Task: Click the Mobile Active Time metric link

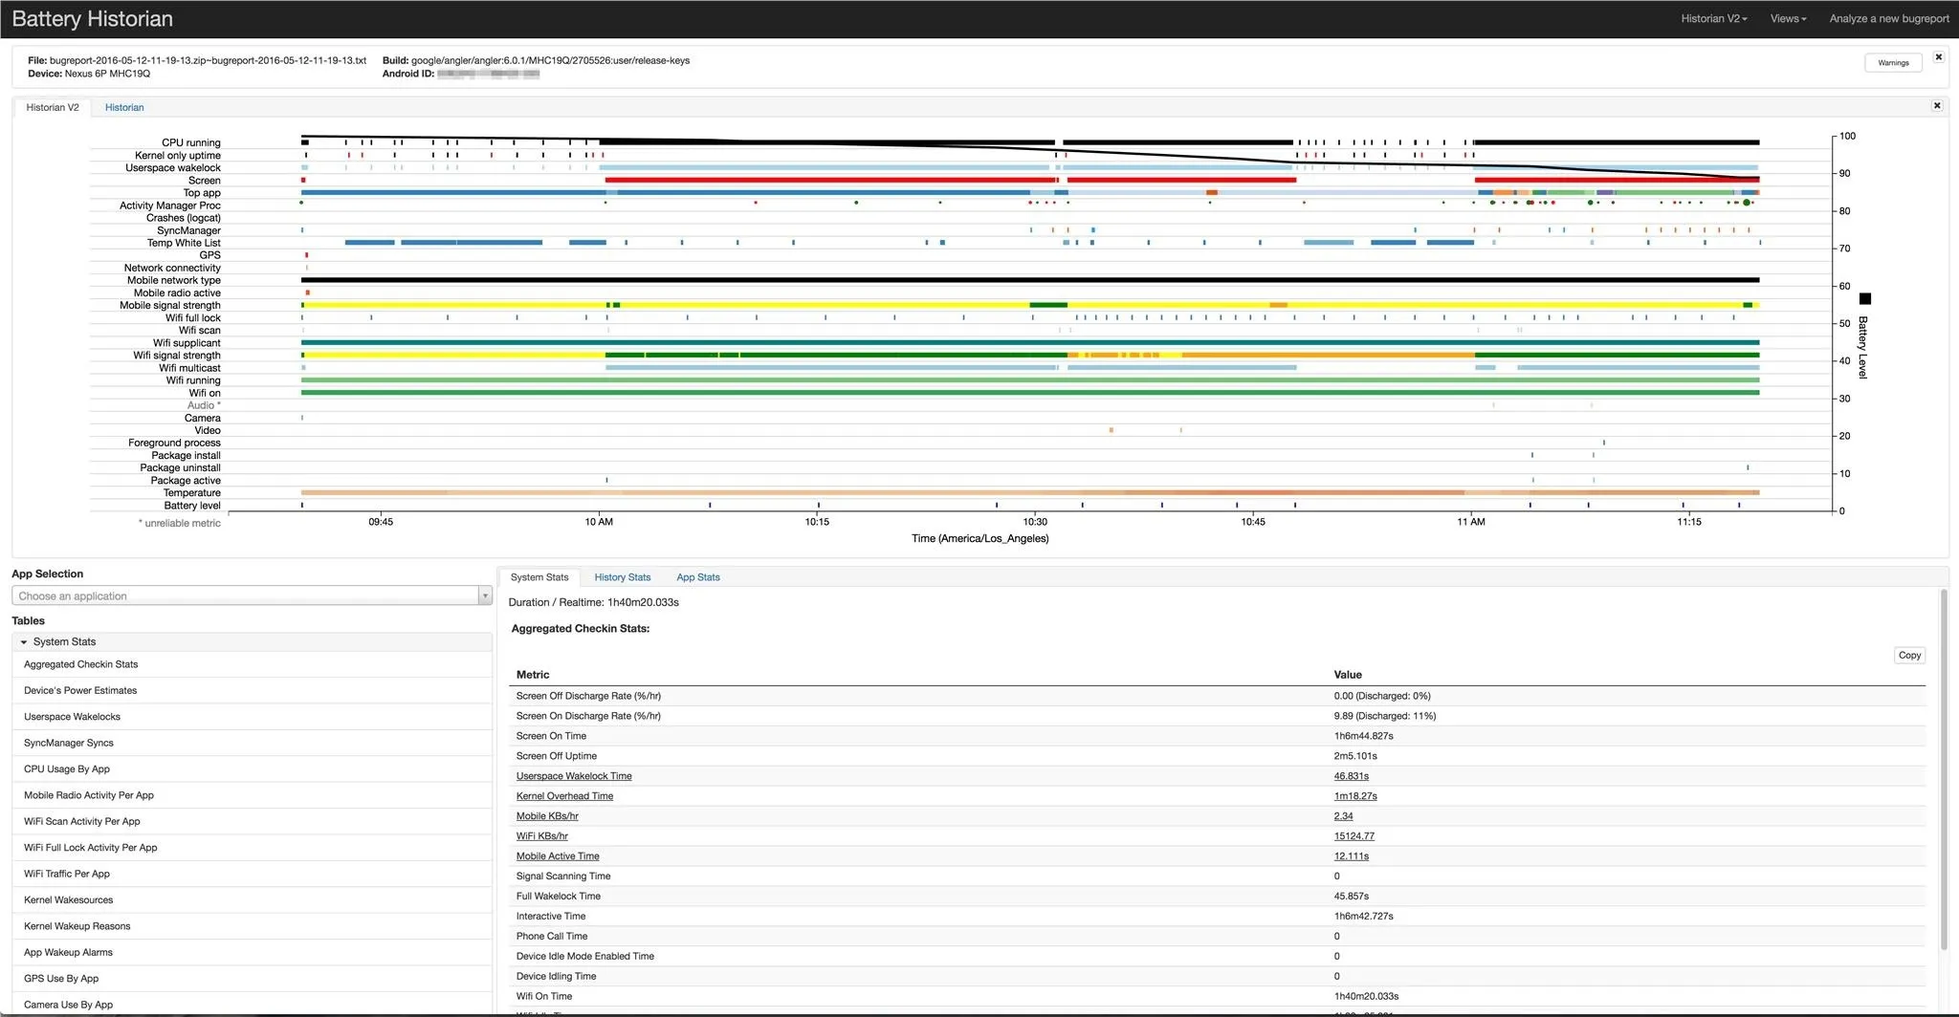Action: click(x=558, y=856)
